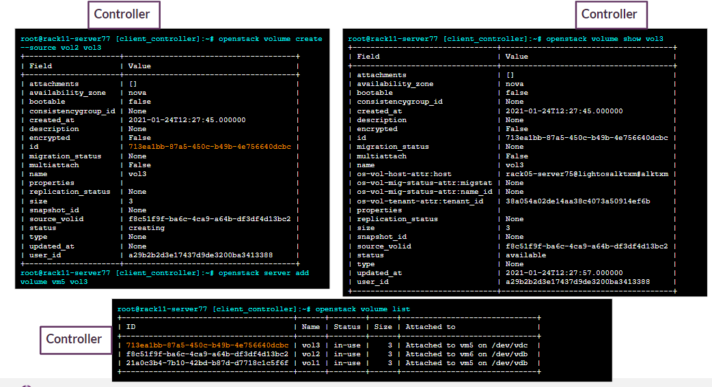Click the 'creating' status value
Viewport: 712px width, 387px height.
146,228
